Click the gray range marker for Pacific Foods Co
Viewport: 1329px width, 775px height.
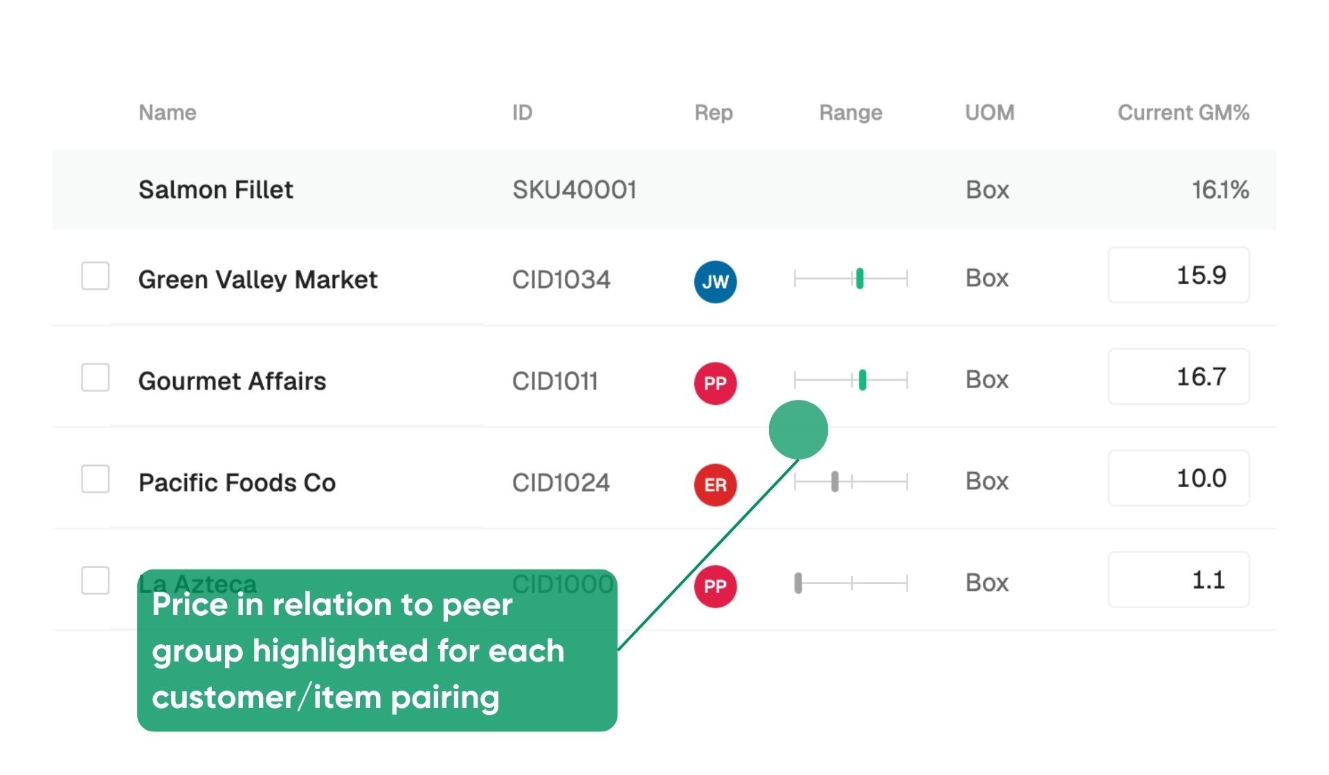point(835,481)
